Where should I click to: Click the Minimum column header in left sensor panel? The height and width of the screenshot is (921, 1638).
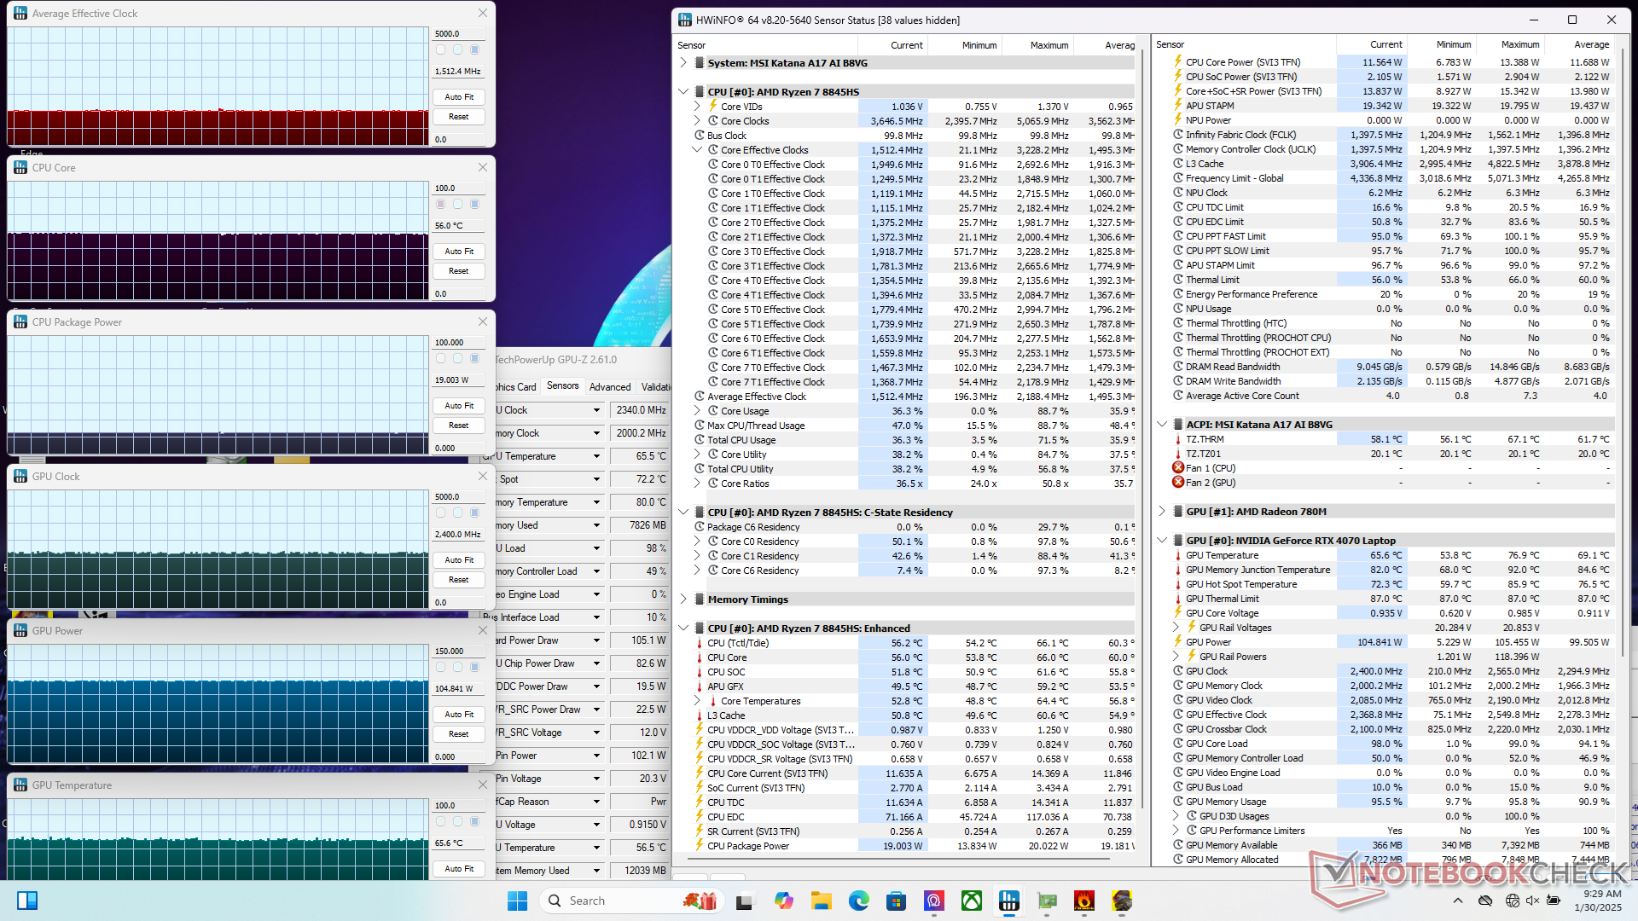[x=966, y=45]
